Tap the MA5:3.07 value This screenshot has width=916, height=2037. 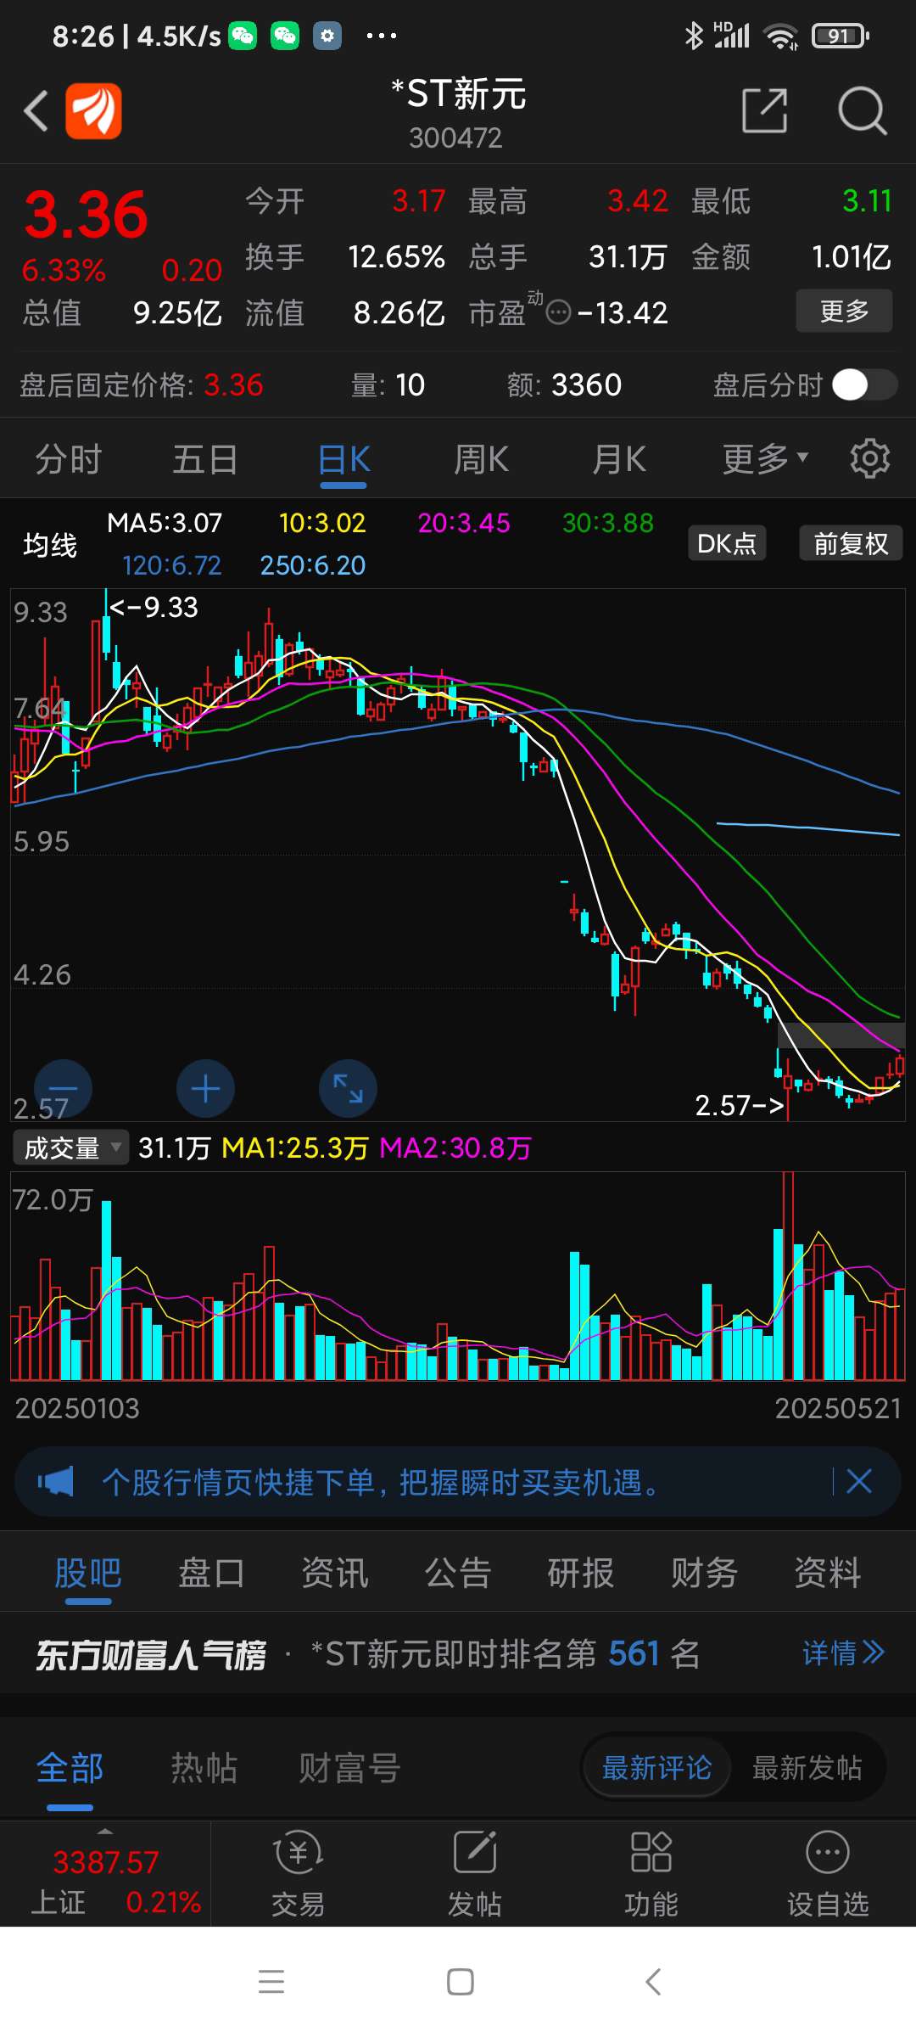coord(165,523)
